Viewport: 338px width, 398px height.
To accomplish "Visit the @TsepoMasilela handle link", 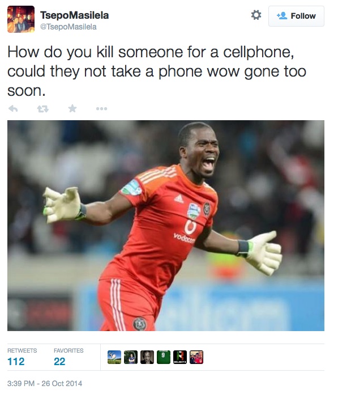I will (68, 27).
